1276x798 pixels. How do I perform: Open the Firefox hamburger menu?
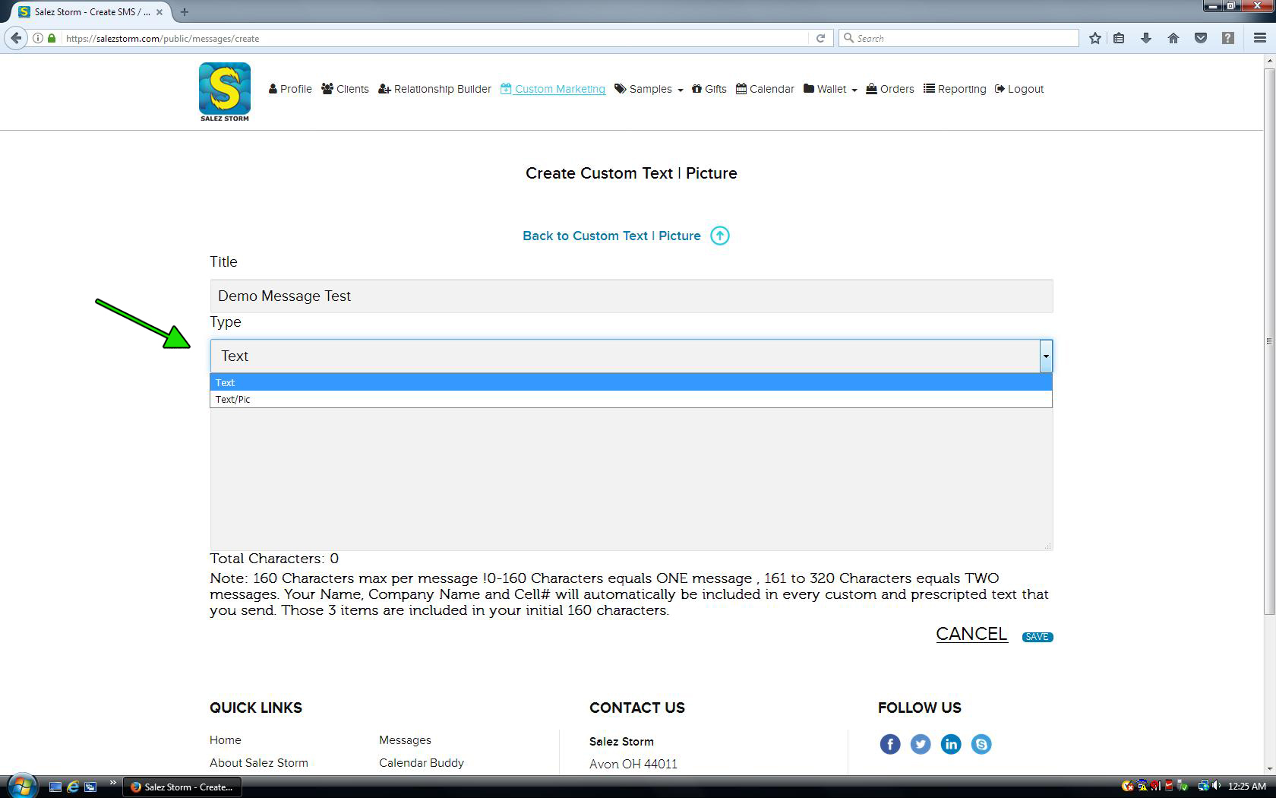click(1259, 38)
